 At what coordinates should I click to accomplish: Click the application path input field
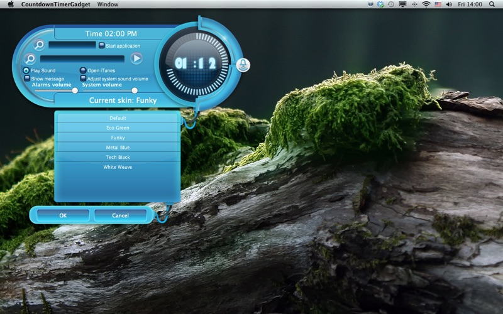click(x=72, y=45)
